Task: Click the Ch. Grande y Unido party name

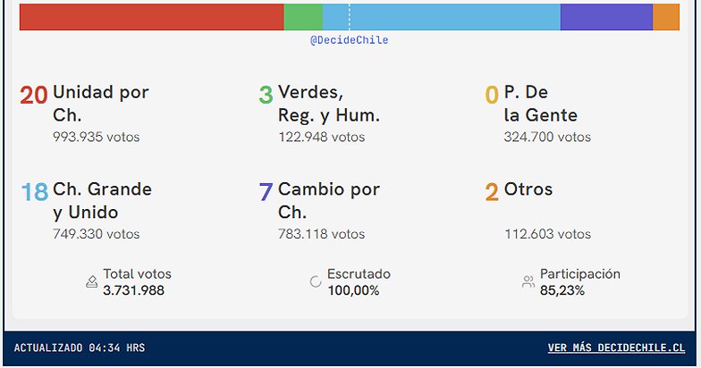Action: [102, 200]
